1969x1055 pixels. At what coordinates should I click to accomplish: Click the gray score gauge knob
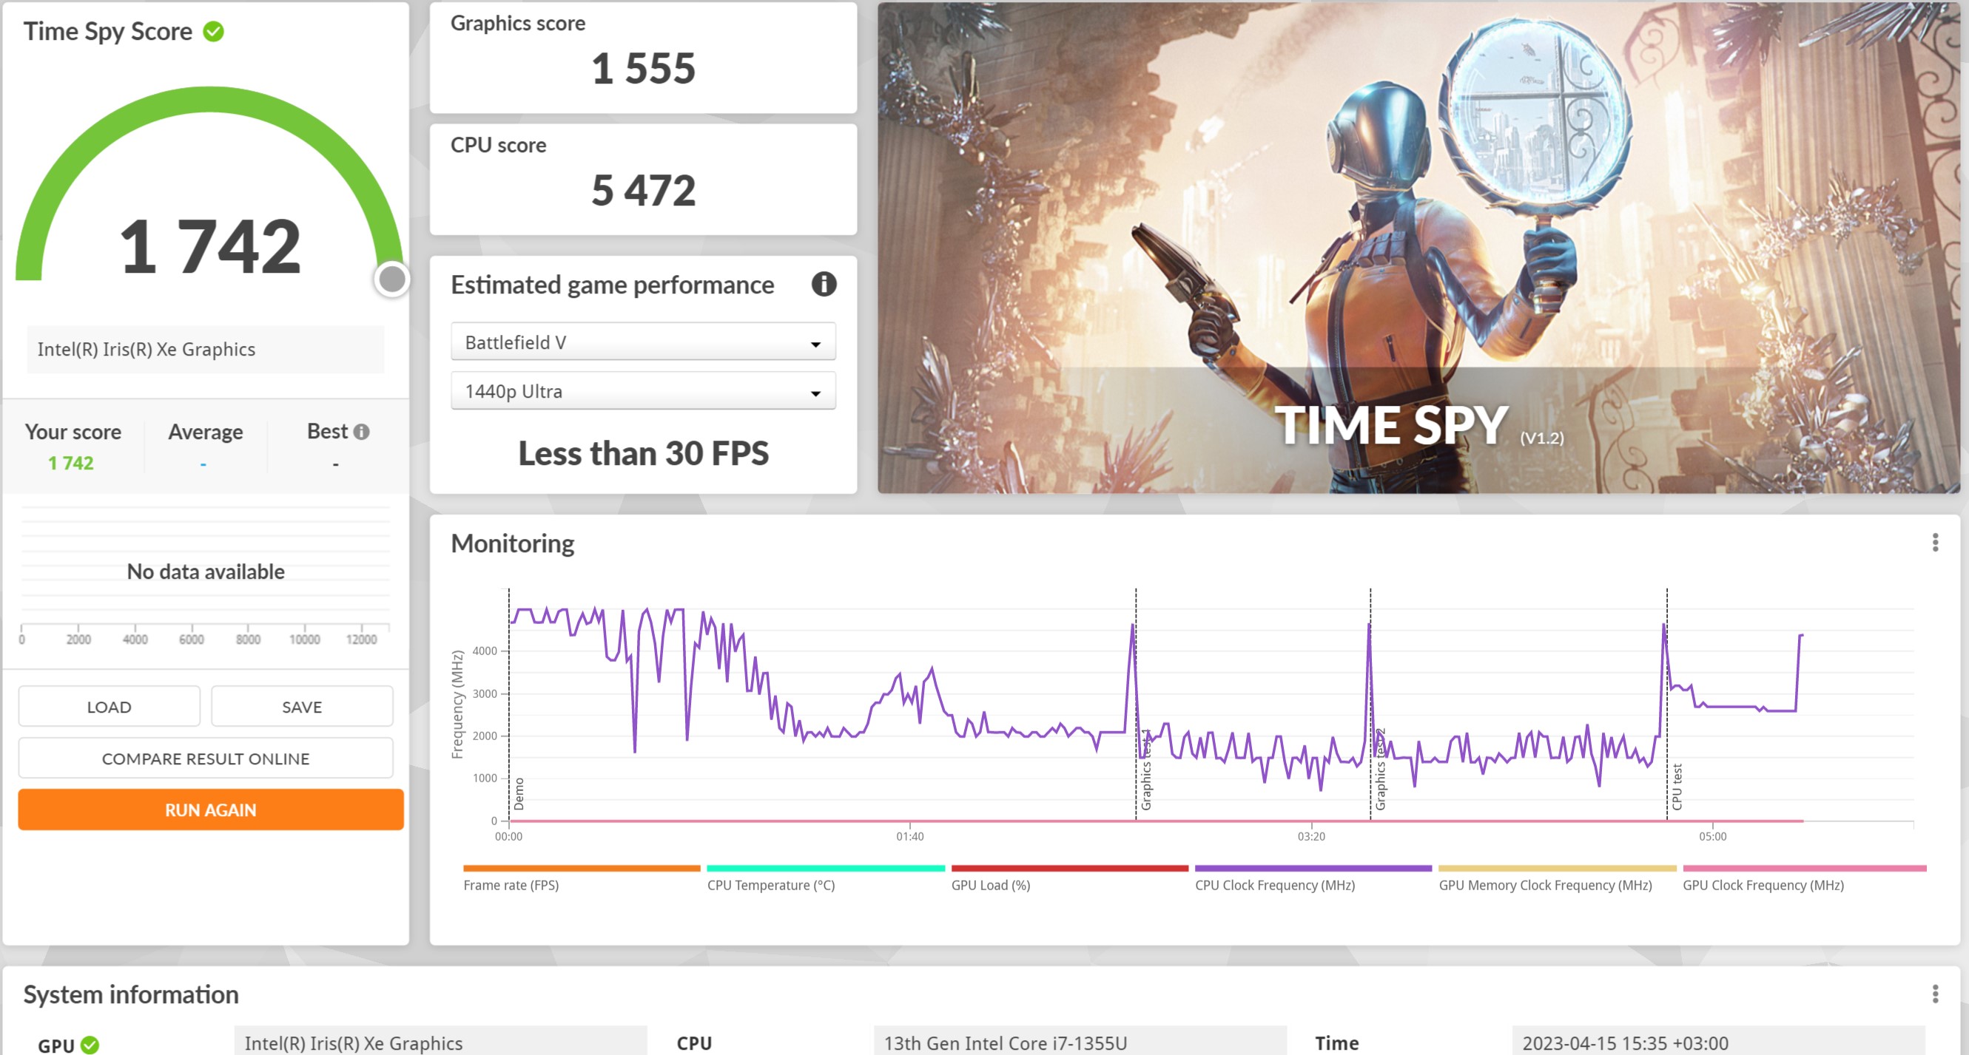coord(392,279)
